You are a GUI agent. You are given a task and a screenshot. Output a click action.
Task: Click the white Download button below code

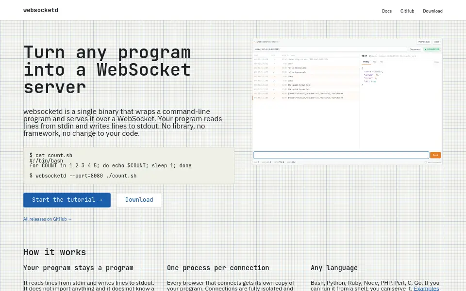tap(139, 200)
